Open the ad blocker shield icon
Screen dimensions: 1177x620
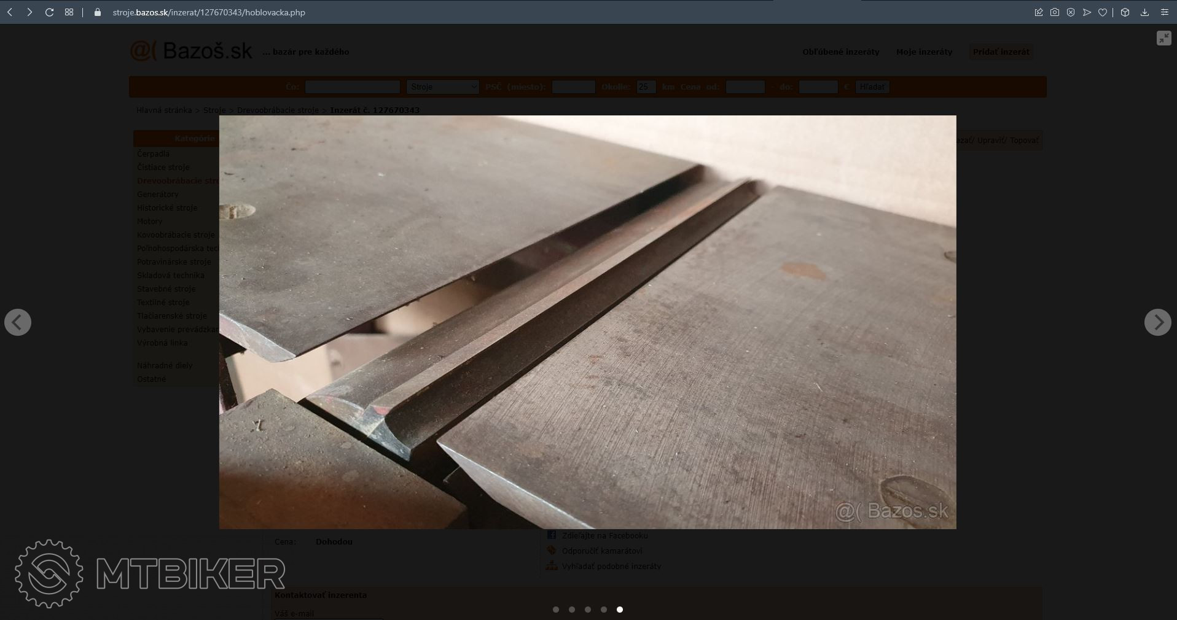(1071, 12)
